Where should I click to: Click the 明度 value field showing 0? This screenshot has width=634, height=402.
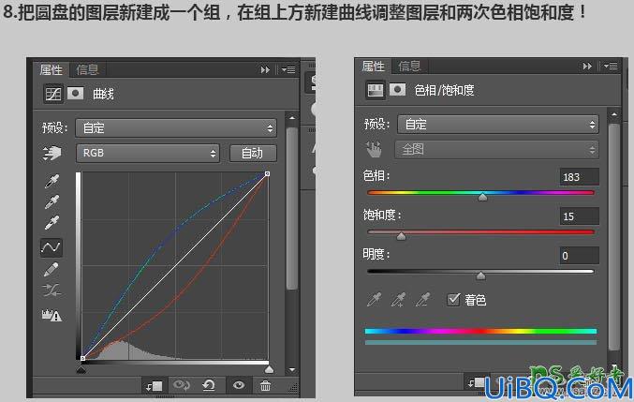(580, 256)
